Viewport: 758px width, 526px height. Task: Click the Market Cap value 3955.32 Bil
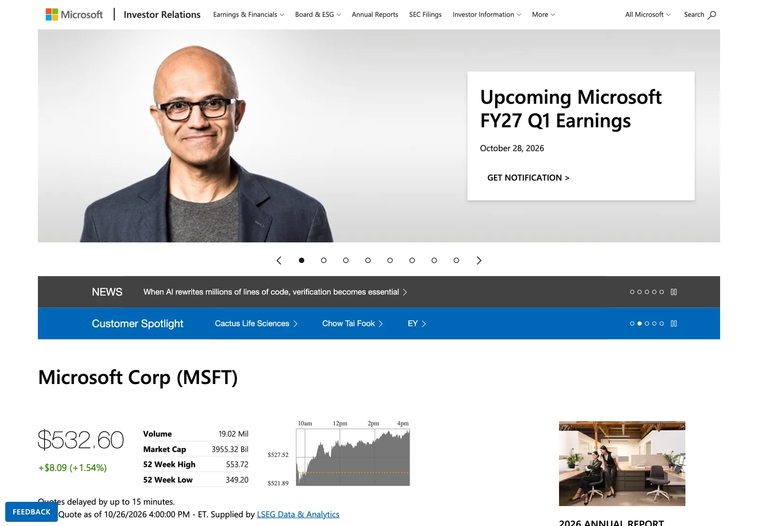[230, 449]
